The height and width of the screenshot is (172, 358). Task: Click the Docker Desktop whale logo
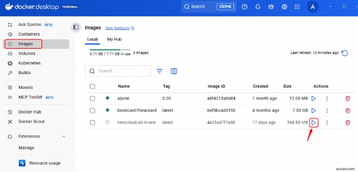pos(9,7)
